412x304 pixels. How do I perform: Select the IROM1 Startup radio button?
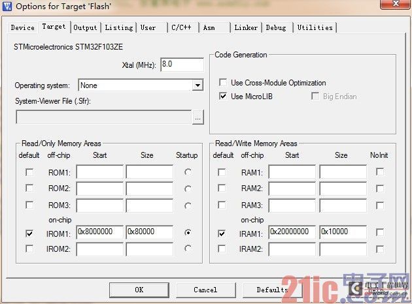(188, 232)
